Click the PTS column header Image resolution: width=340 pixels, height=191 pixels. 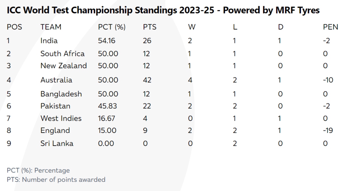tap(150, 27)
